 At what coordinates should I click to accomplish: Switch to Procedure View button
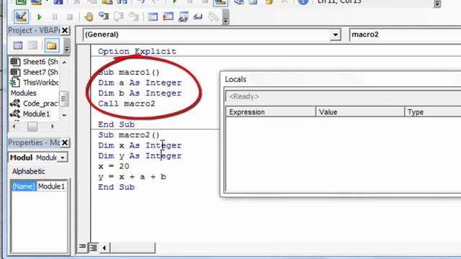coord(83,247)
